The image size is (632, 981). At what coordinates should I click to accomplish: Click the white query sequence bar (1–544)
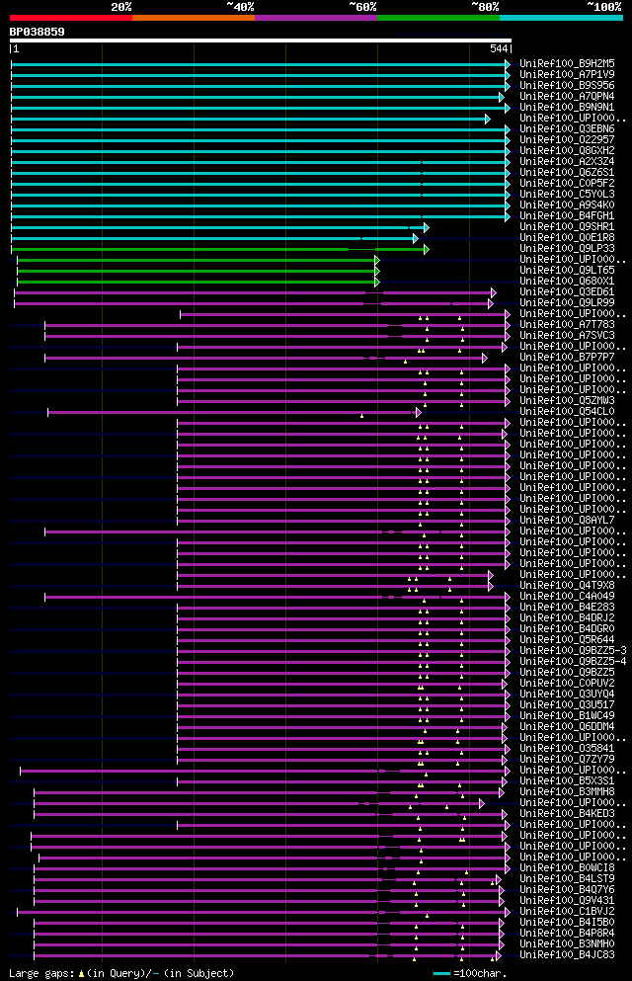[260, 41]
